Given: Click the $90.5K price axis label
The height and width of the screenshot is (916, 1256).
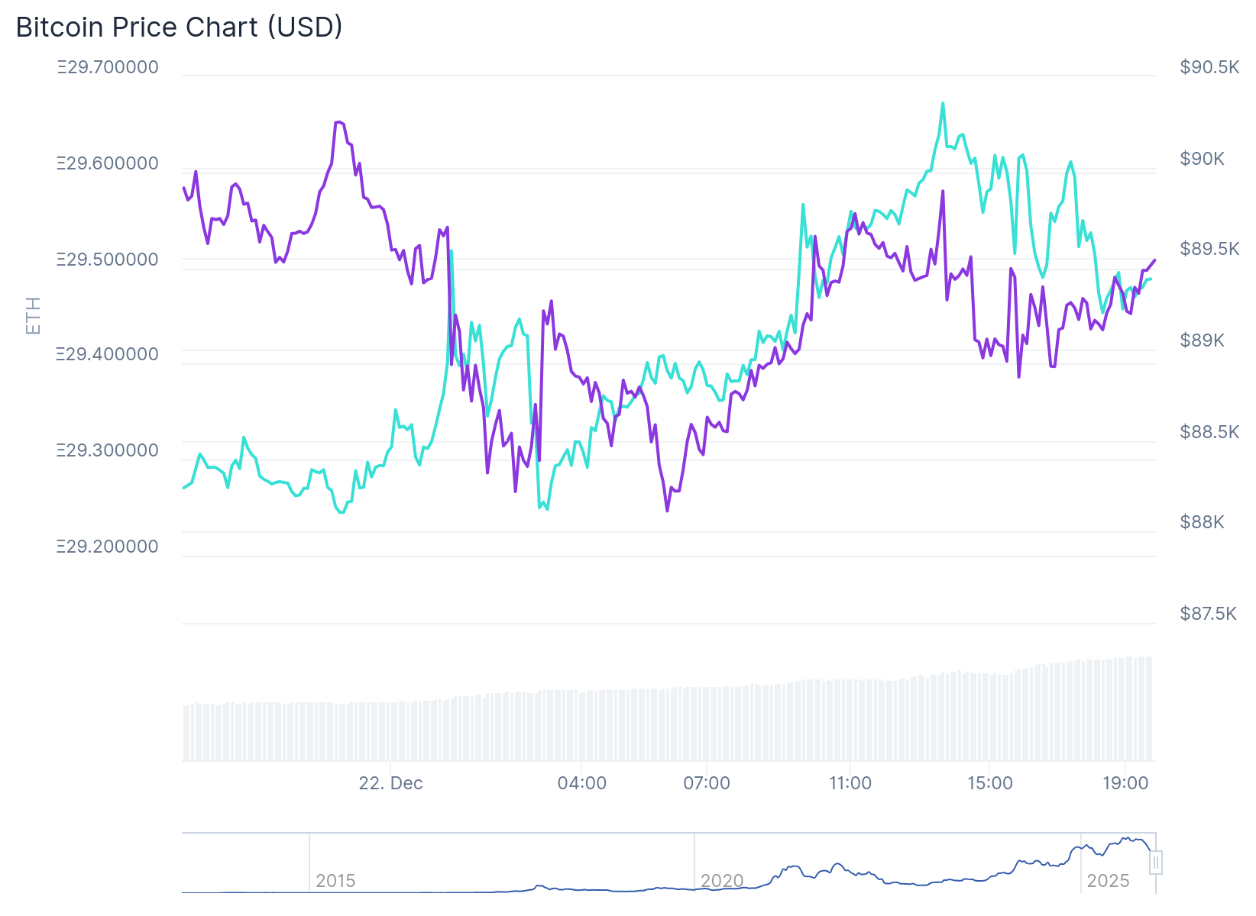Looking at the screenshot, I should coord(1209,67).
